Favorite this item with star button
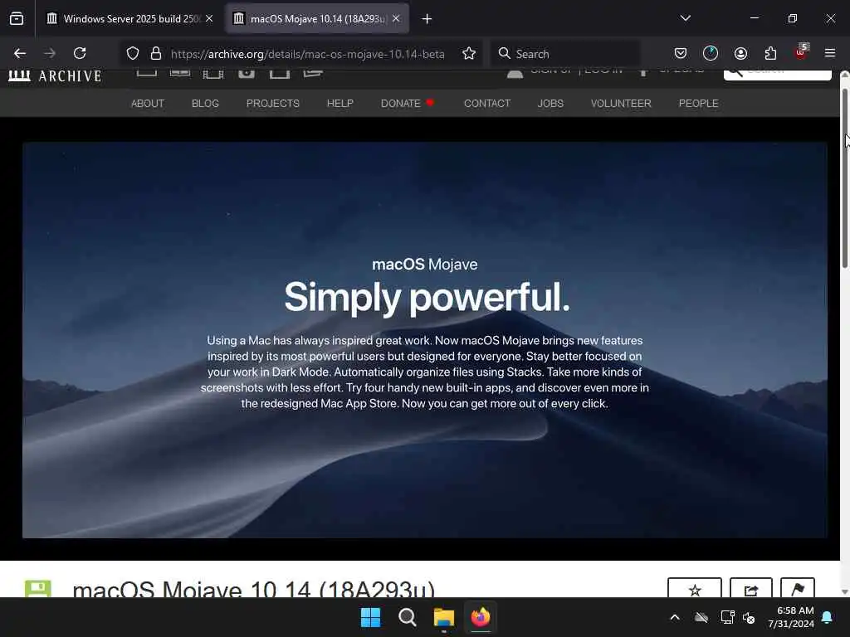This screenshot has height=637, width=850. [695, 588]
